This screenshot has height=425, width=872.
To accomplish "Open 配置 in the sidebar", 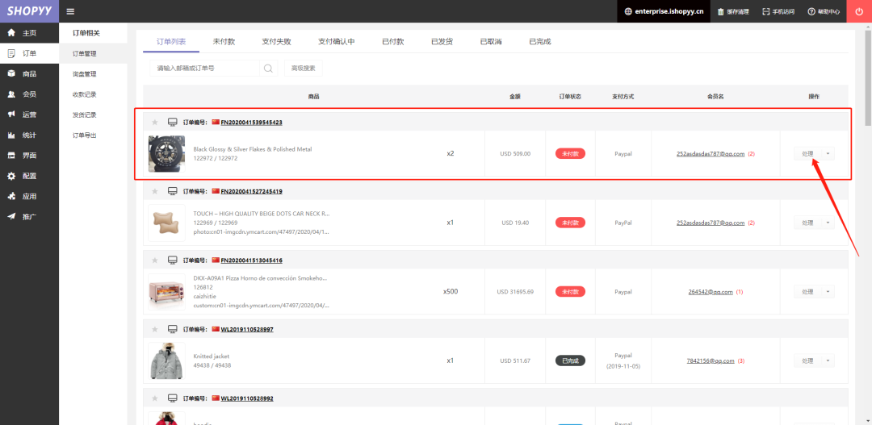I will 30,176.
